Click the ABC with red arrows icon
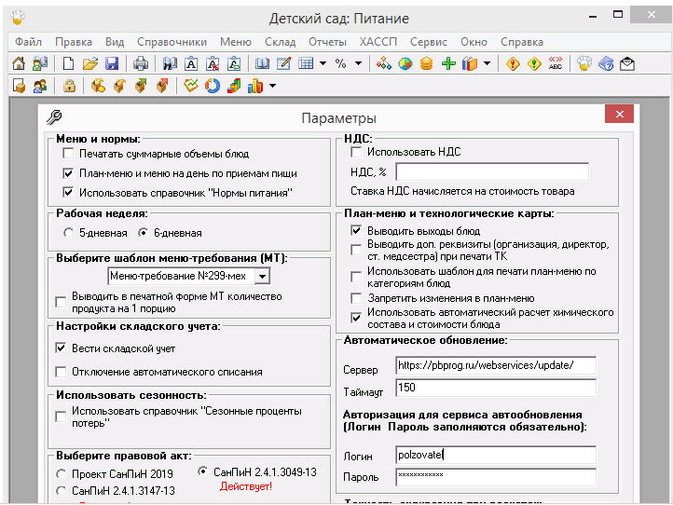This screenshot has width=673, height=505. coord(556,64)
